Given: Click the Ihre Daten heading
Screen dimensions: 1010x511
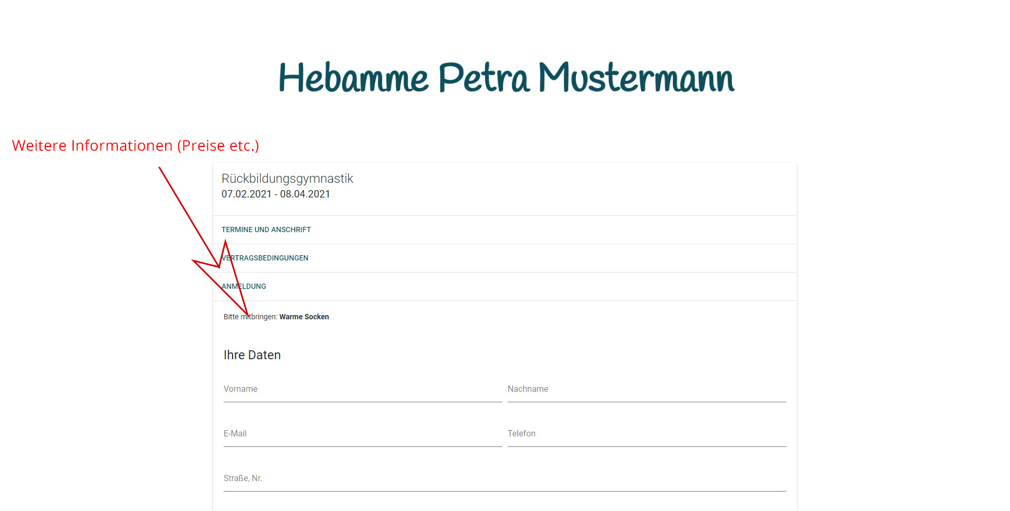Looking at the screenshot, I should (252, 355).
